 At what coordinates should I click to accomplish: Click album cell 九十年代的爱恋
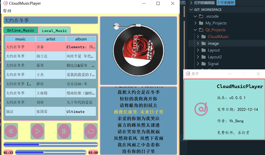pyautogui.click(x=81, y=102)
